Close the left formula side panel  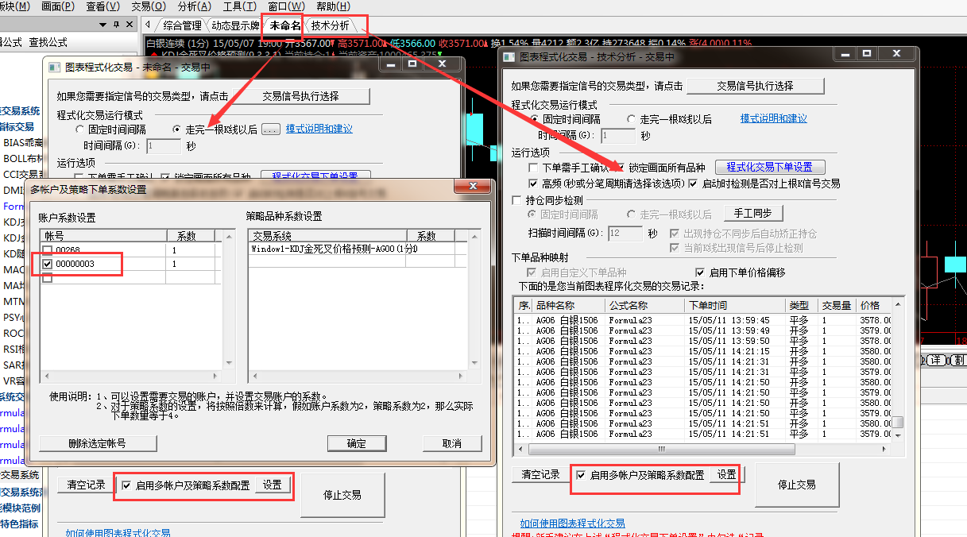pyautogui.click(x=130, y=25)
